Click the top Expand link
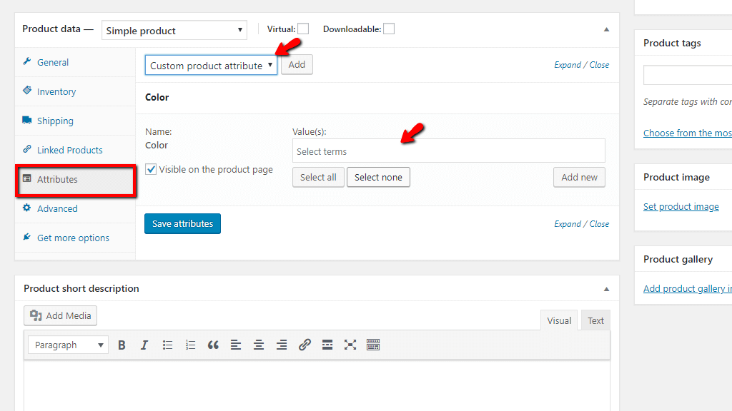 click(567, 65)
